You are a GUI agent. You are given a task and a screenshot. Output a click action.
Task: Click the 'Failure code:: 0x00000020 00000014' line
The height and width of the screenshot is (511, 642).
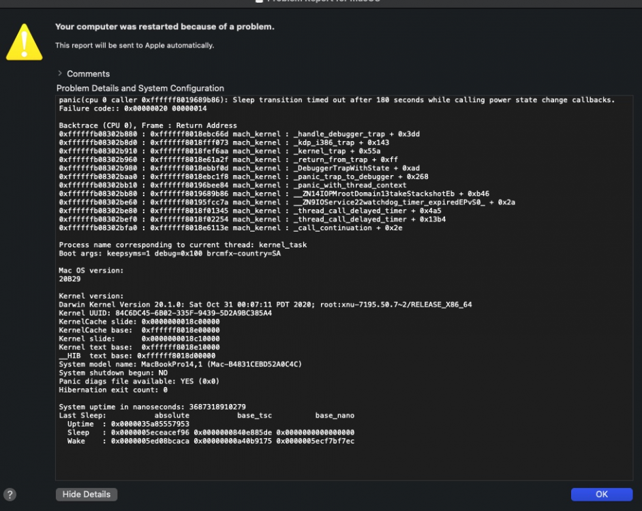[x=133, y=108]
